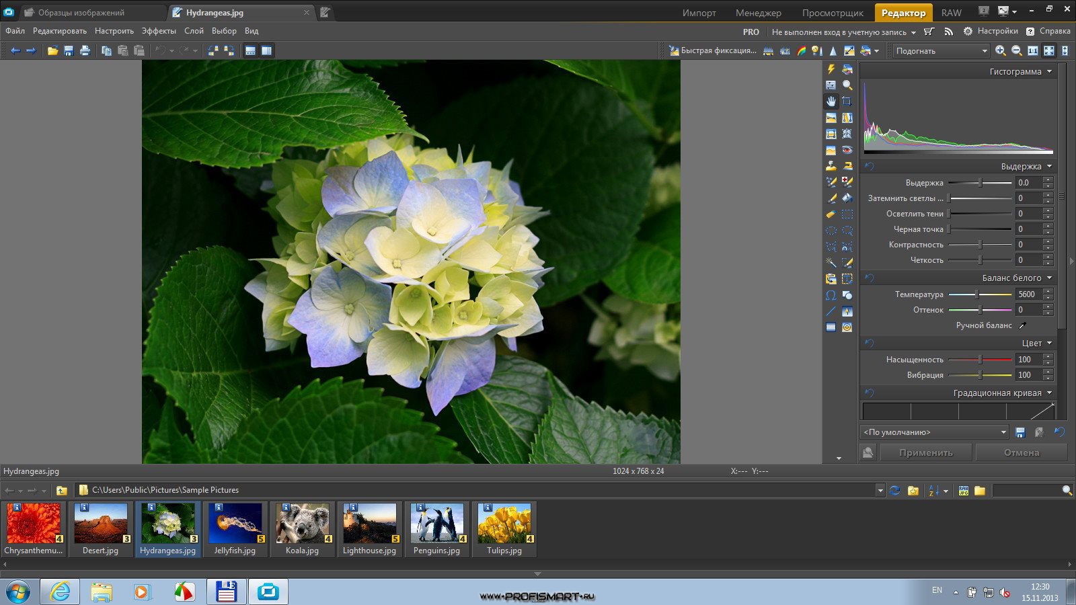Open the sort order dropdown arrow
This screenshot has height=605, width=1076.
click(x=946, y=491)
